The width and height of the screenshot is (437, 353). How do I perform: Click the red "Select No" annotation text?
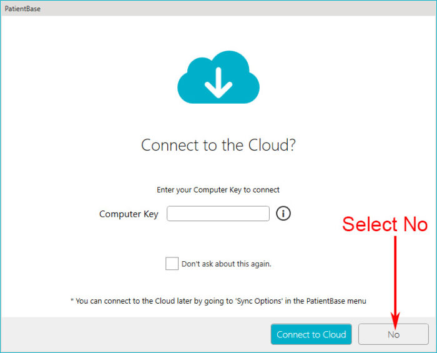[385, 224]
